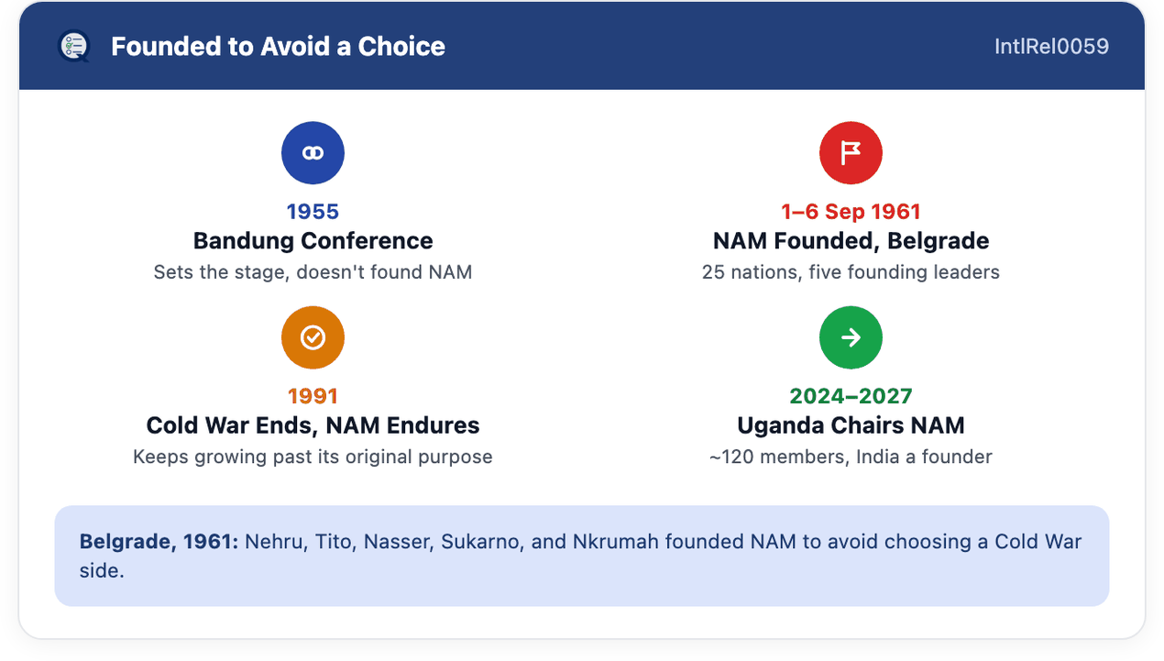The image size is (1164, 661).
Task: Click '25 nations, five founding leaders' text
Action: [851, 272]
